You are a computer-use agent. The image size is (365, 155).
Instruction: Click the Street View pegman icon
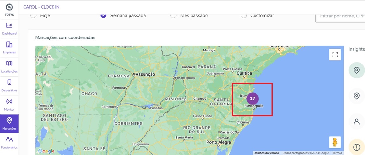click(x=335, y=142)
